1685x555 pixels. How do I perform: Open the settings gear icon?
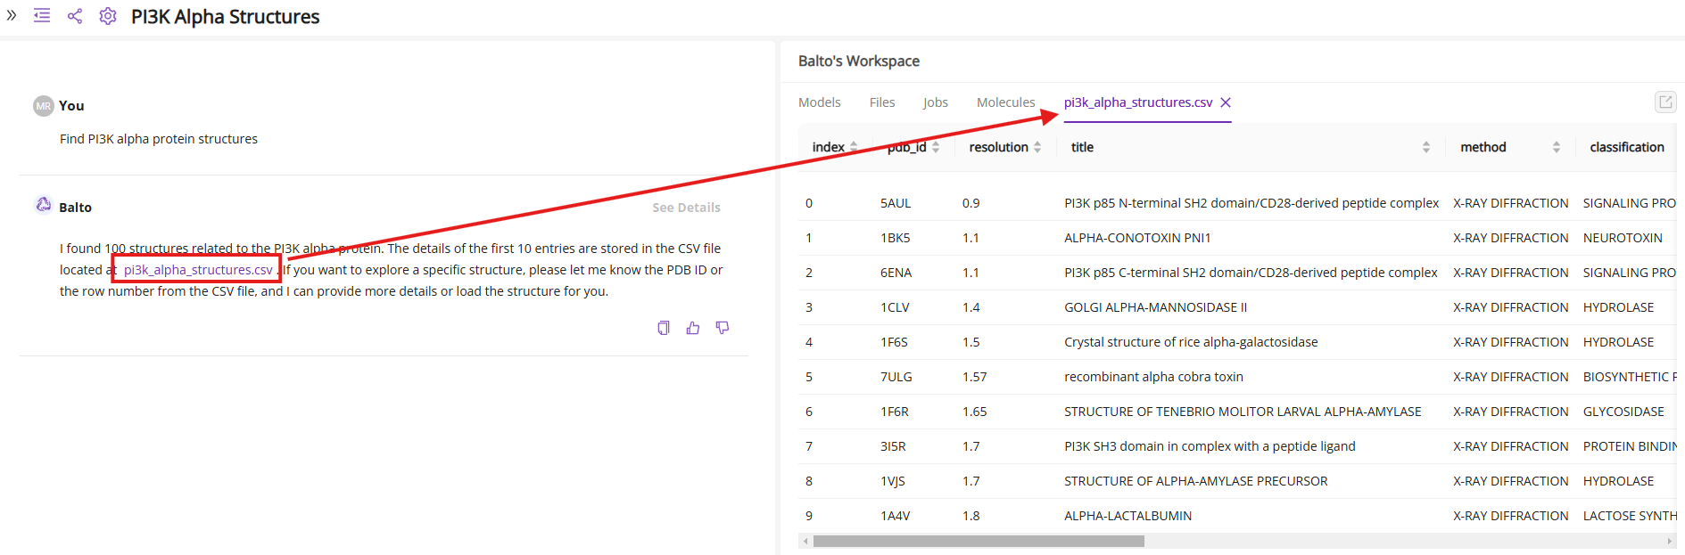pyautogui.click(x=108, y=16)
